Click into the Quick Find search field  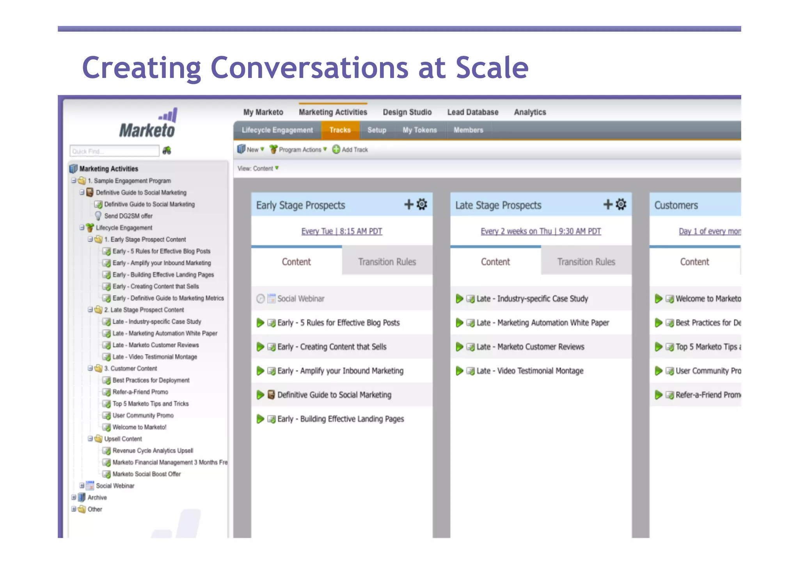click(x=115, y=151)
